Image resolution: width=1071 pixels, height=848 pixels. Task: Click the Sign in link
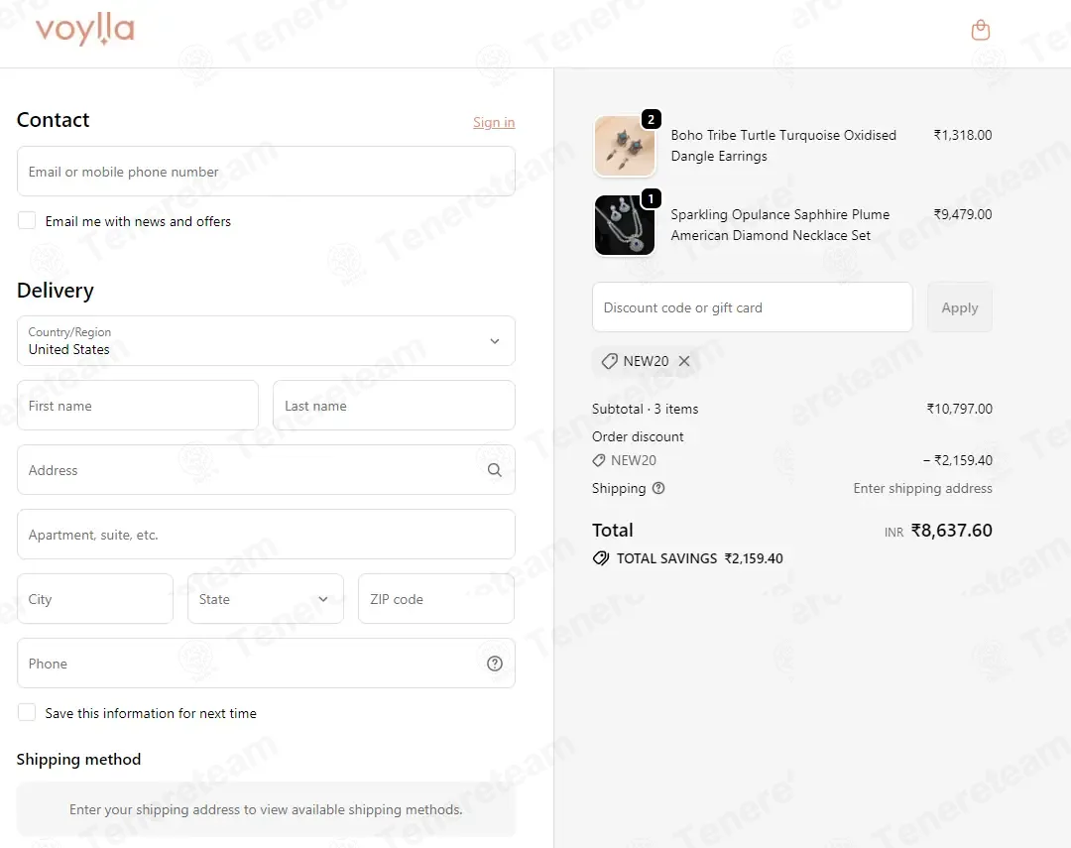pyautogui.click(x=494, y=122)
